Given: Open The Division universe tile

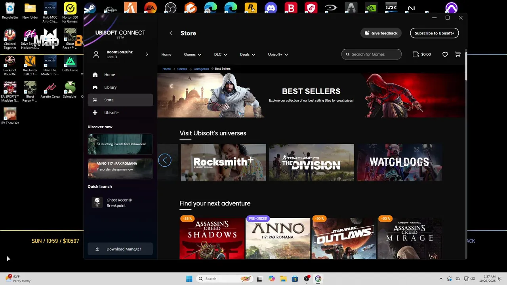Looking at the screenshot, I should click(x=311, y=162).
